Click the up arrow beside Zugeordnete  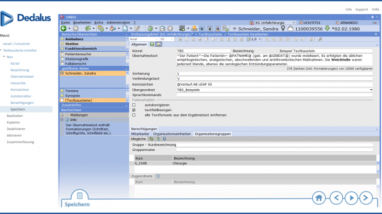[158, 176]
